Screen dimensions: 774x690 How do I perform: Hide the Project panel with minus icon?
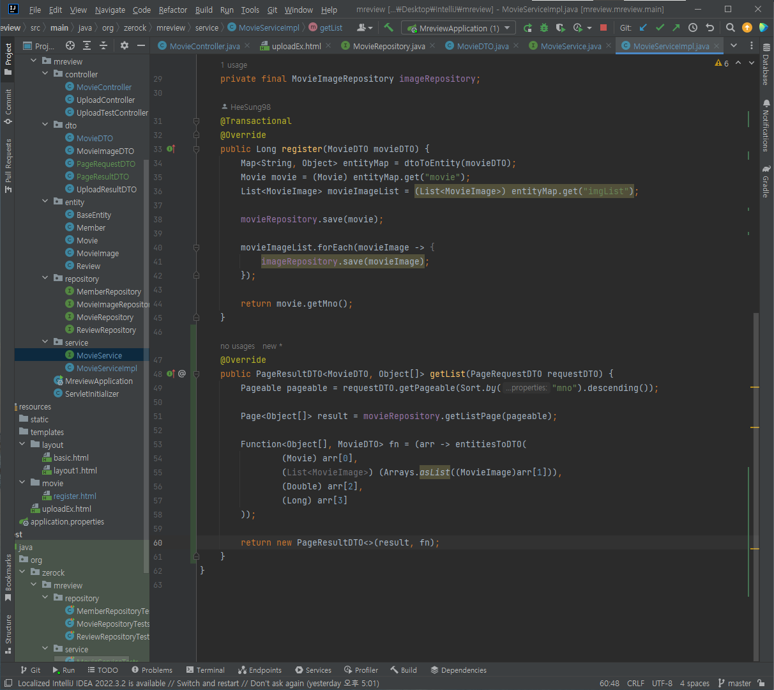141,45
